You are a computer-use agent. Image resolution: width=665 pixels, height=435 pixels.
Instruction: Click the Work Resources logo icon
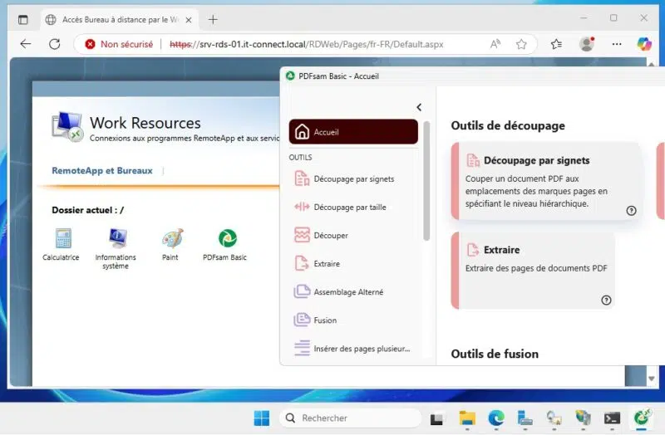(x=67, y=126)
